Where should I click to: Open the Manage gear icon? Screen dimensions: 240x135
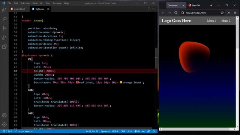[x=4, y=124]
